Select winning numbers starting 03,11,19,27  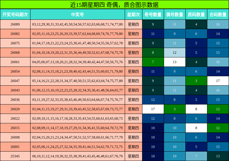[x=77, y=100]
